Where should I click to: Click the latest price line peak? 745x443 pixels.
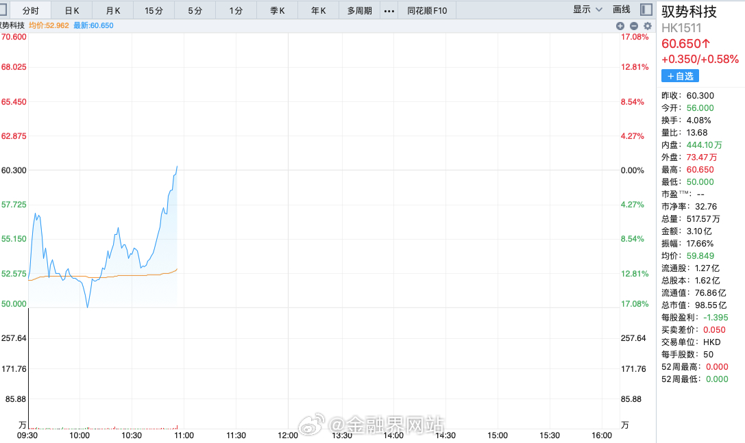[177, 166]
